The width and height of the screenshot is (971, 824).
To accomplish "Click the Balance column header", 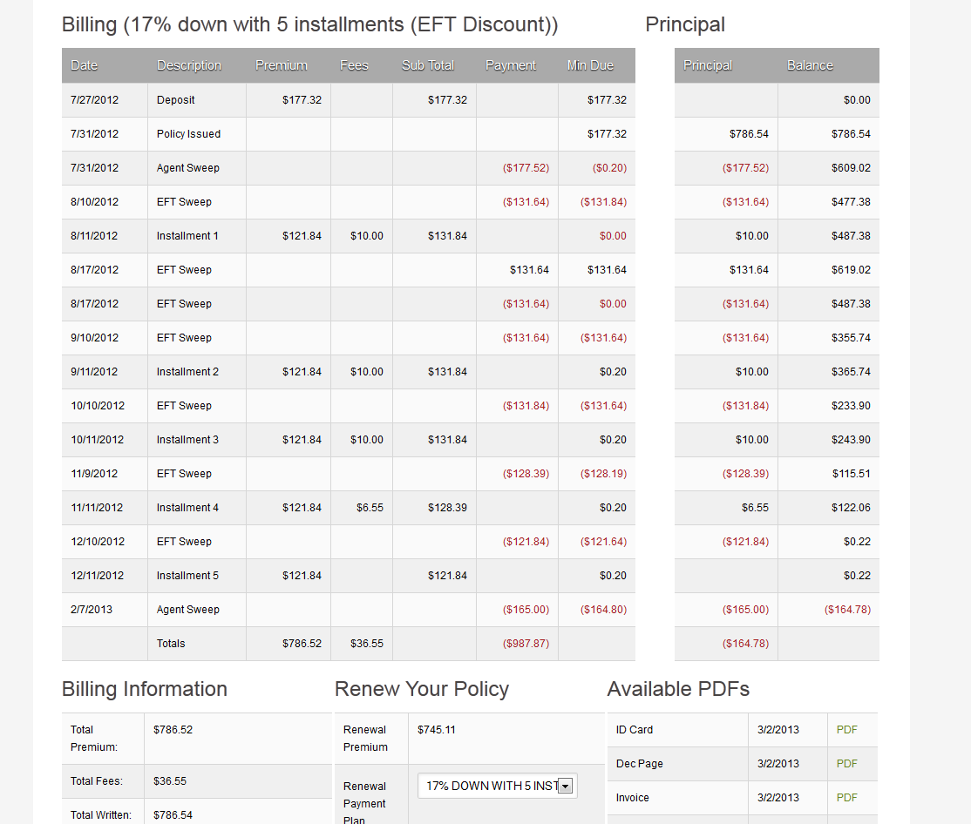I will [x=810, y=65].
